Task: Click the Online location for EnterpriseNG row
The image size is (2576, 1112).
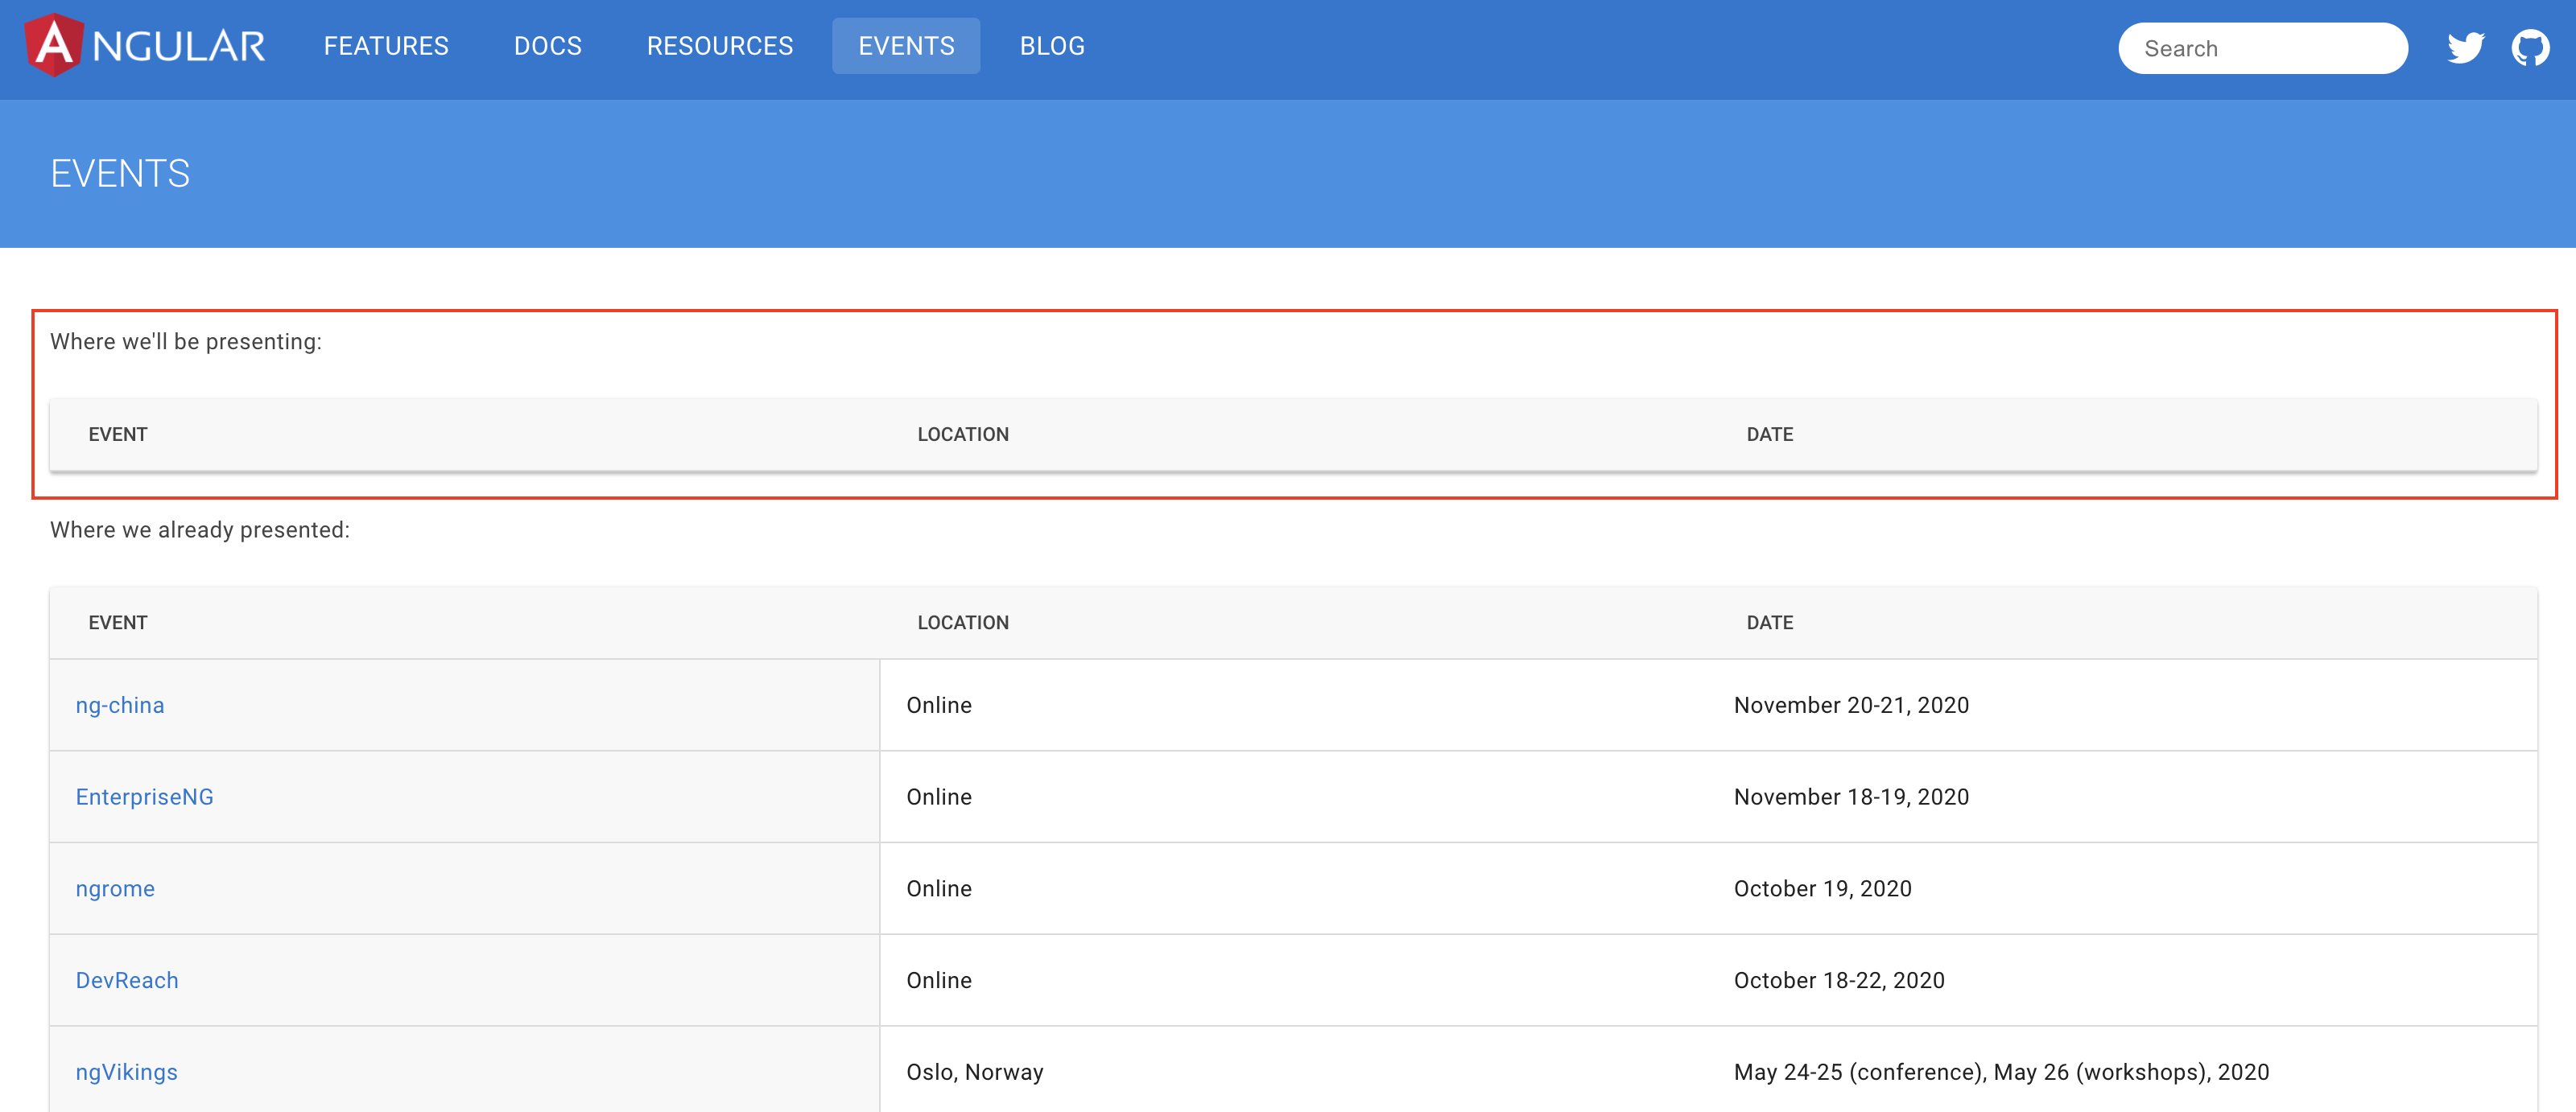Action: click(x=939, y=797)
